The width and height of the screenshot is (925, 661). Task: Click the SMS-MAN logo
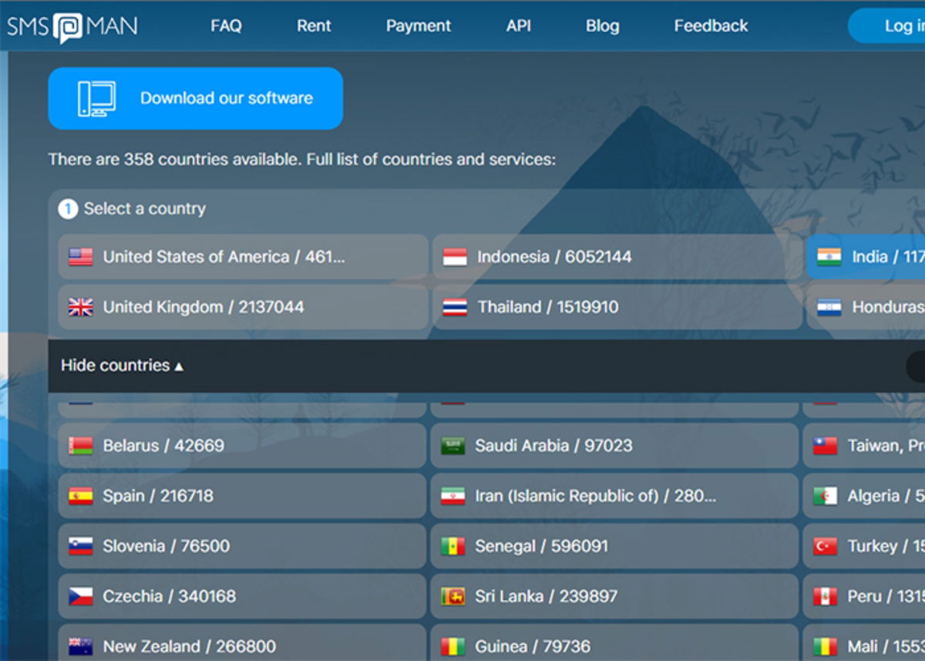coord(72,26)
